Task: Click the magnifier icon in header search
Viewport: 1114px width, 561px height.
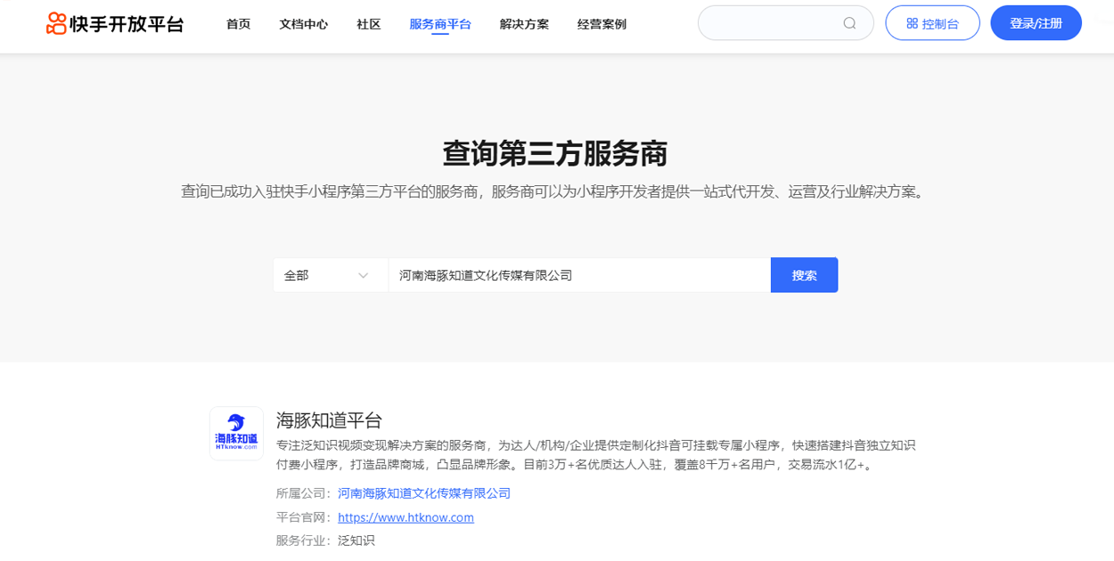Action: (x=849, y=23)
